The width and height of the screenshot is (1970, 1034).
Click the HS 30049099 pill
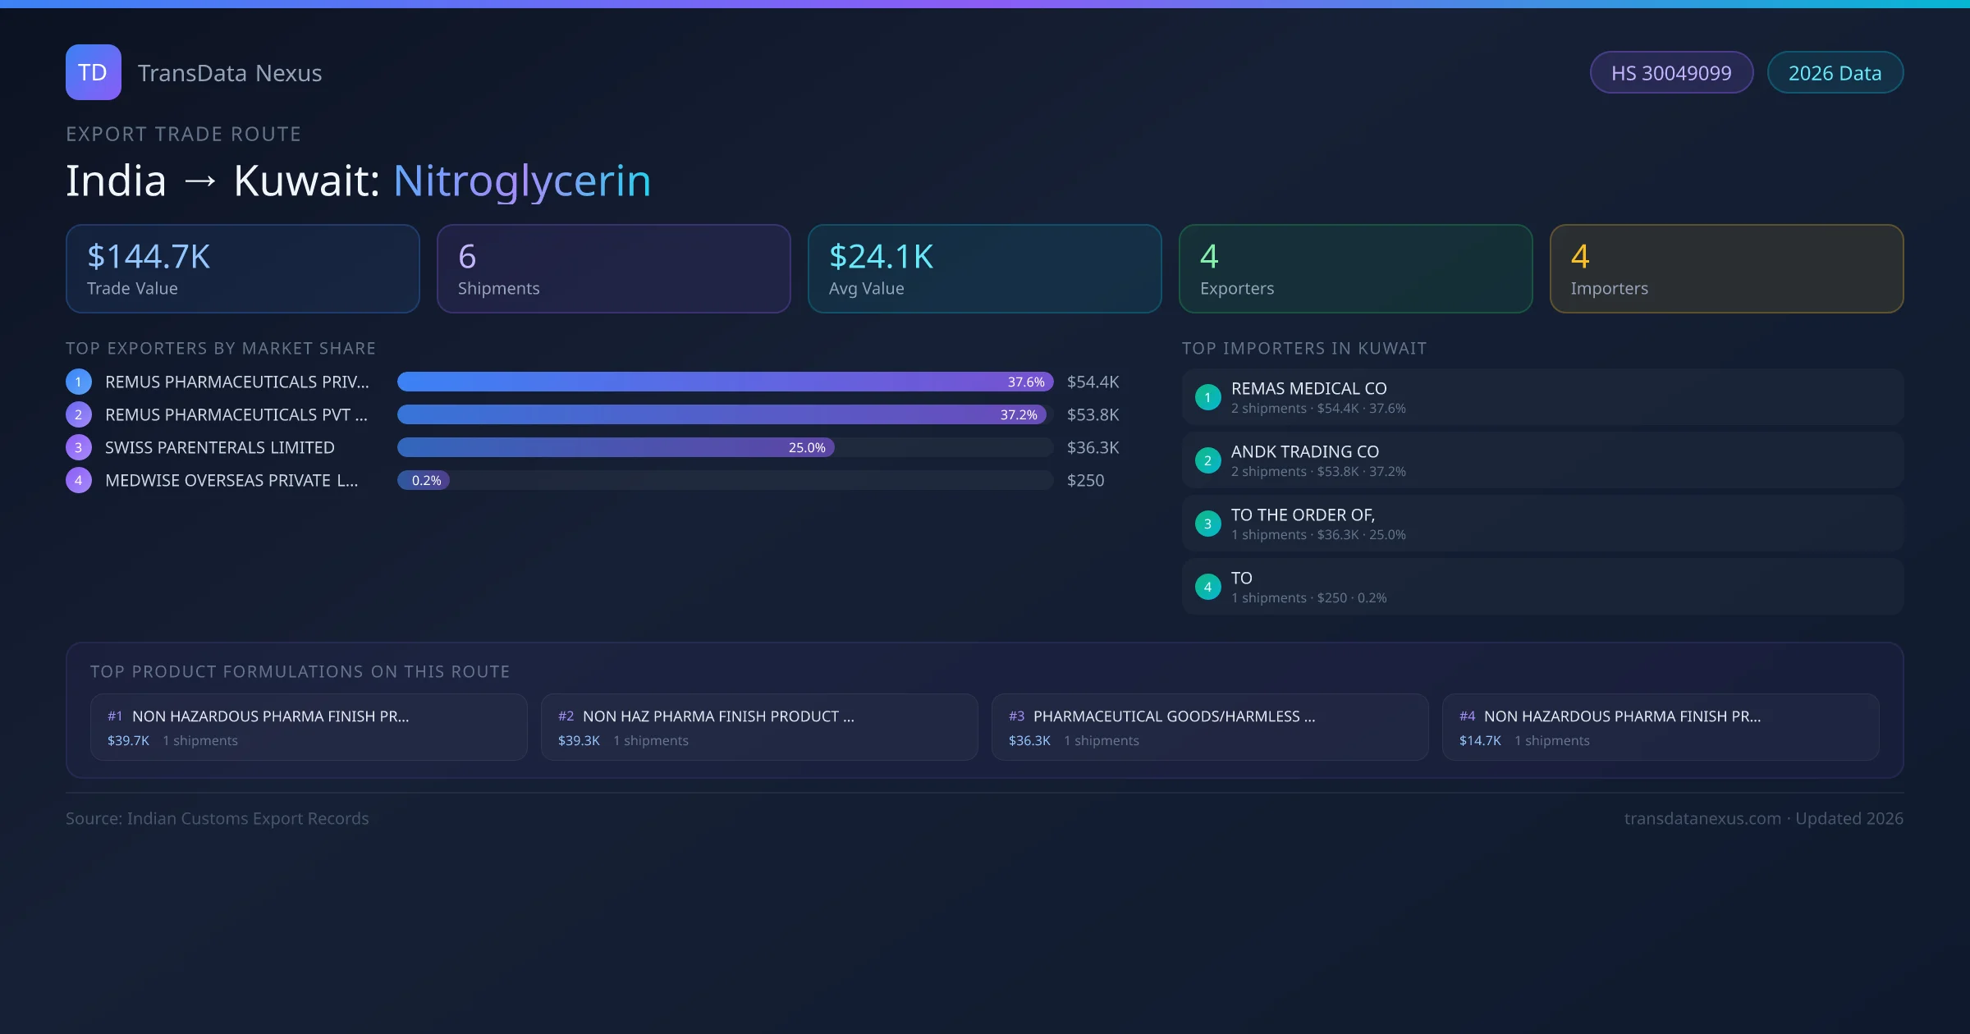[1671, 73]
